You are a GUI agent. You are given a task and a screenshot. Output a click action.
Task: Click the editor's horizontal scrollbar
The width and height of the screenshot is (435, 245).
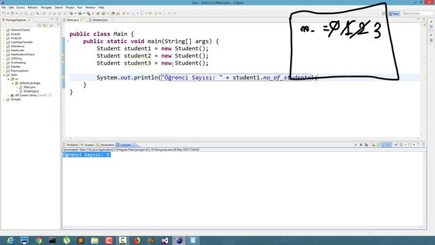coord(244,138)
